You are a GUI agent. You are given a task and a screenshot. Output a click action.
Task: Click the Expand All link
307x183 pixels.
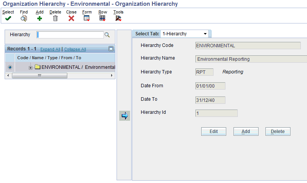(x=50, y=49)
